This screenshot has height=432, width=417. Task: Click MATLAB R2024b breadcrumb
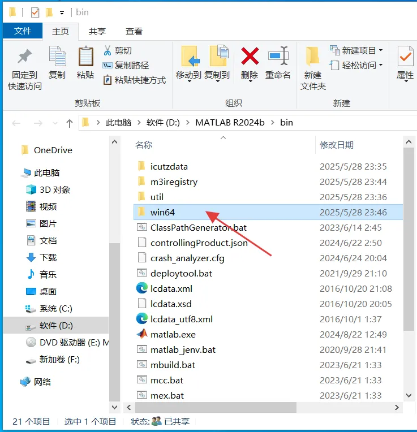pos(230,123)
